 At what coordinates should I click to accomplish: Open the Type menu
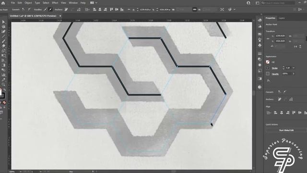(x=37, y=3)
